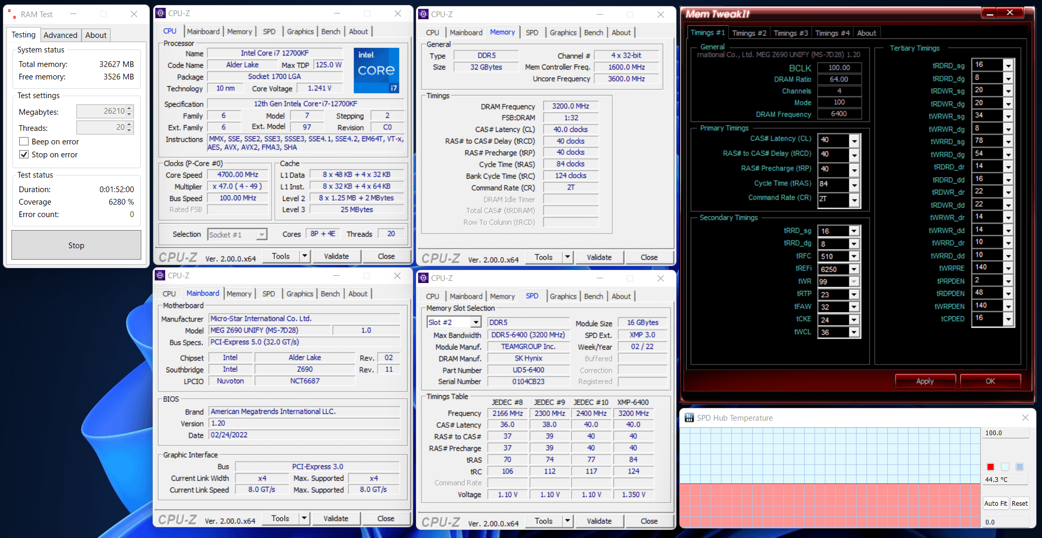1042x538 pixels.
Task: Enable the Beep on error checkbox
Action: click(24, 142)
